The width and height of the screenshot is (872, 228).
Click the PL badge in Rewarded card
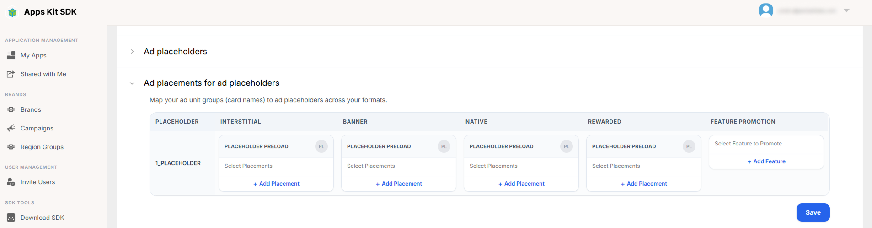(x=689, y=146)
